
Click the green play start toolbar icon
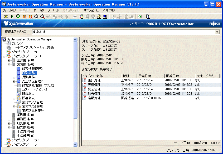click(x=12, y=17)
